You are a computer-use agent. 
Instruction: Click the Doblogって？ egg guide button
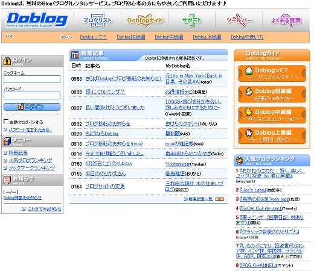[272, 73]
